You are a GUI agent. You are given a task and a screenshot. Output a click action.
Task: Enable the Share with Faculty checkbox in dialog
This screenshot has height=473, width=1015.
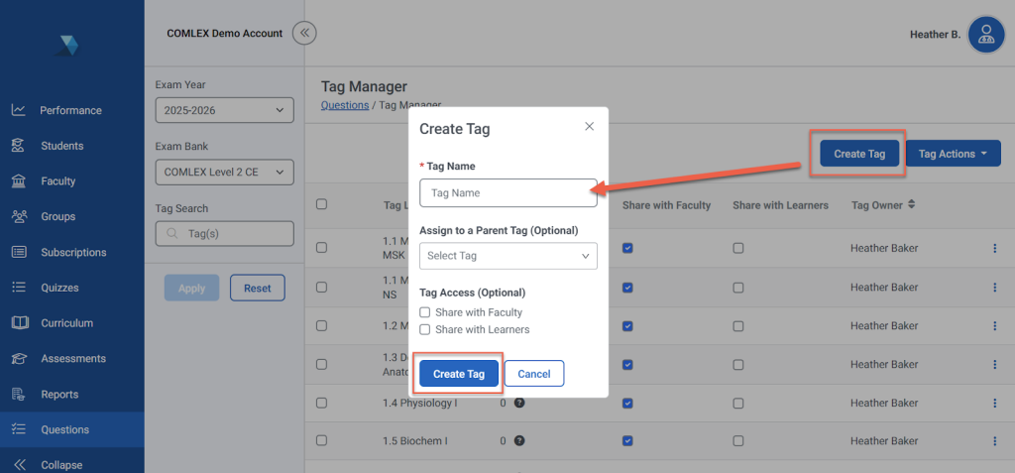425,312
